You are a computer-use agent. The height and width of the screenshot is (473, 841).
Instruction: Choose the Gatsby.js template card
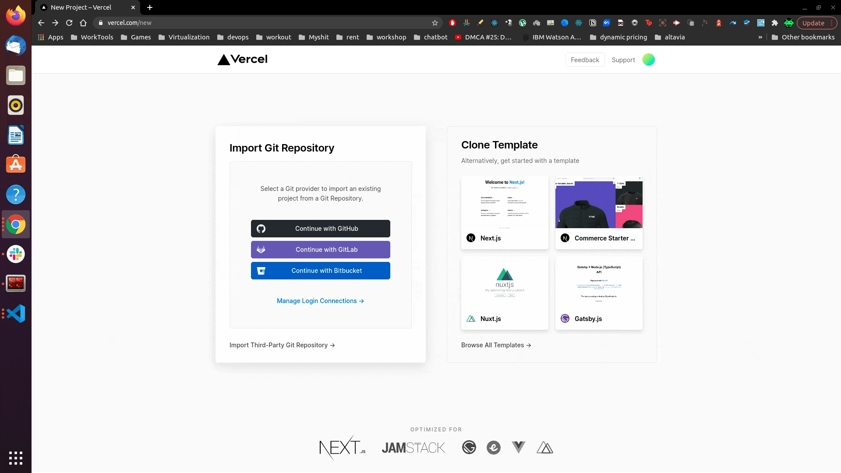tap(599, 293)
